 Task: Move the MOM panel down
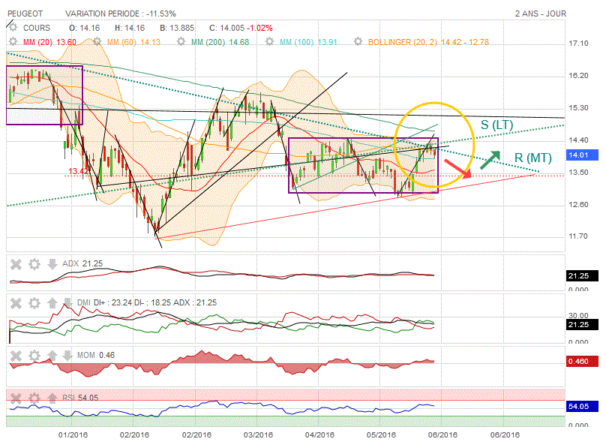(67, 356)
